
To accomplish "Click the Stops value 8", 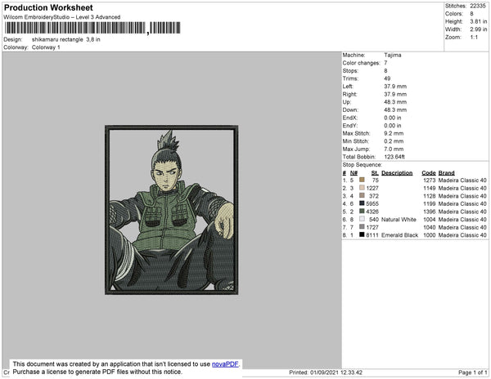I will [x=385, y=70].
